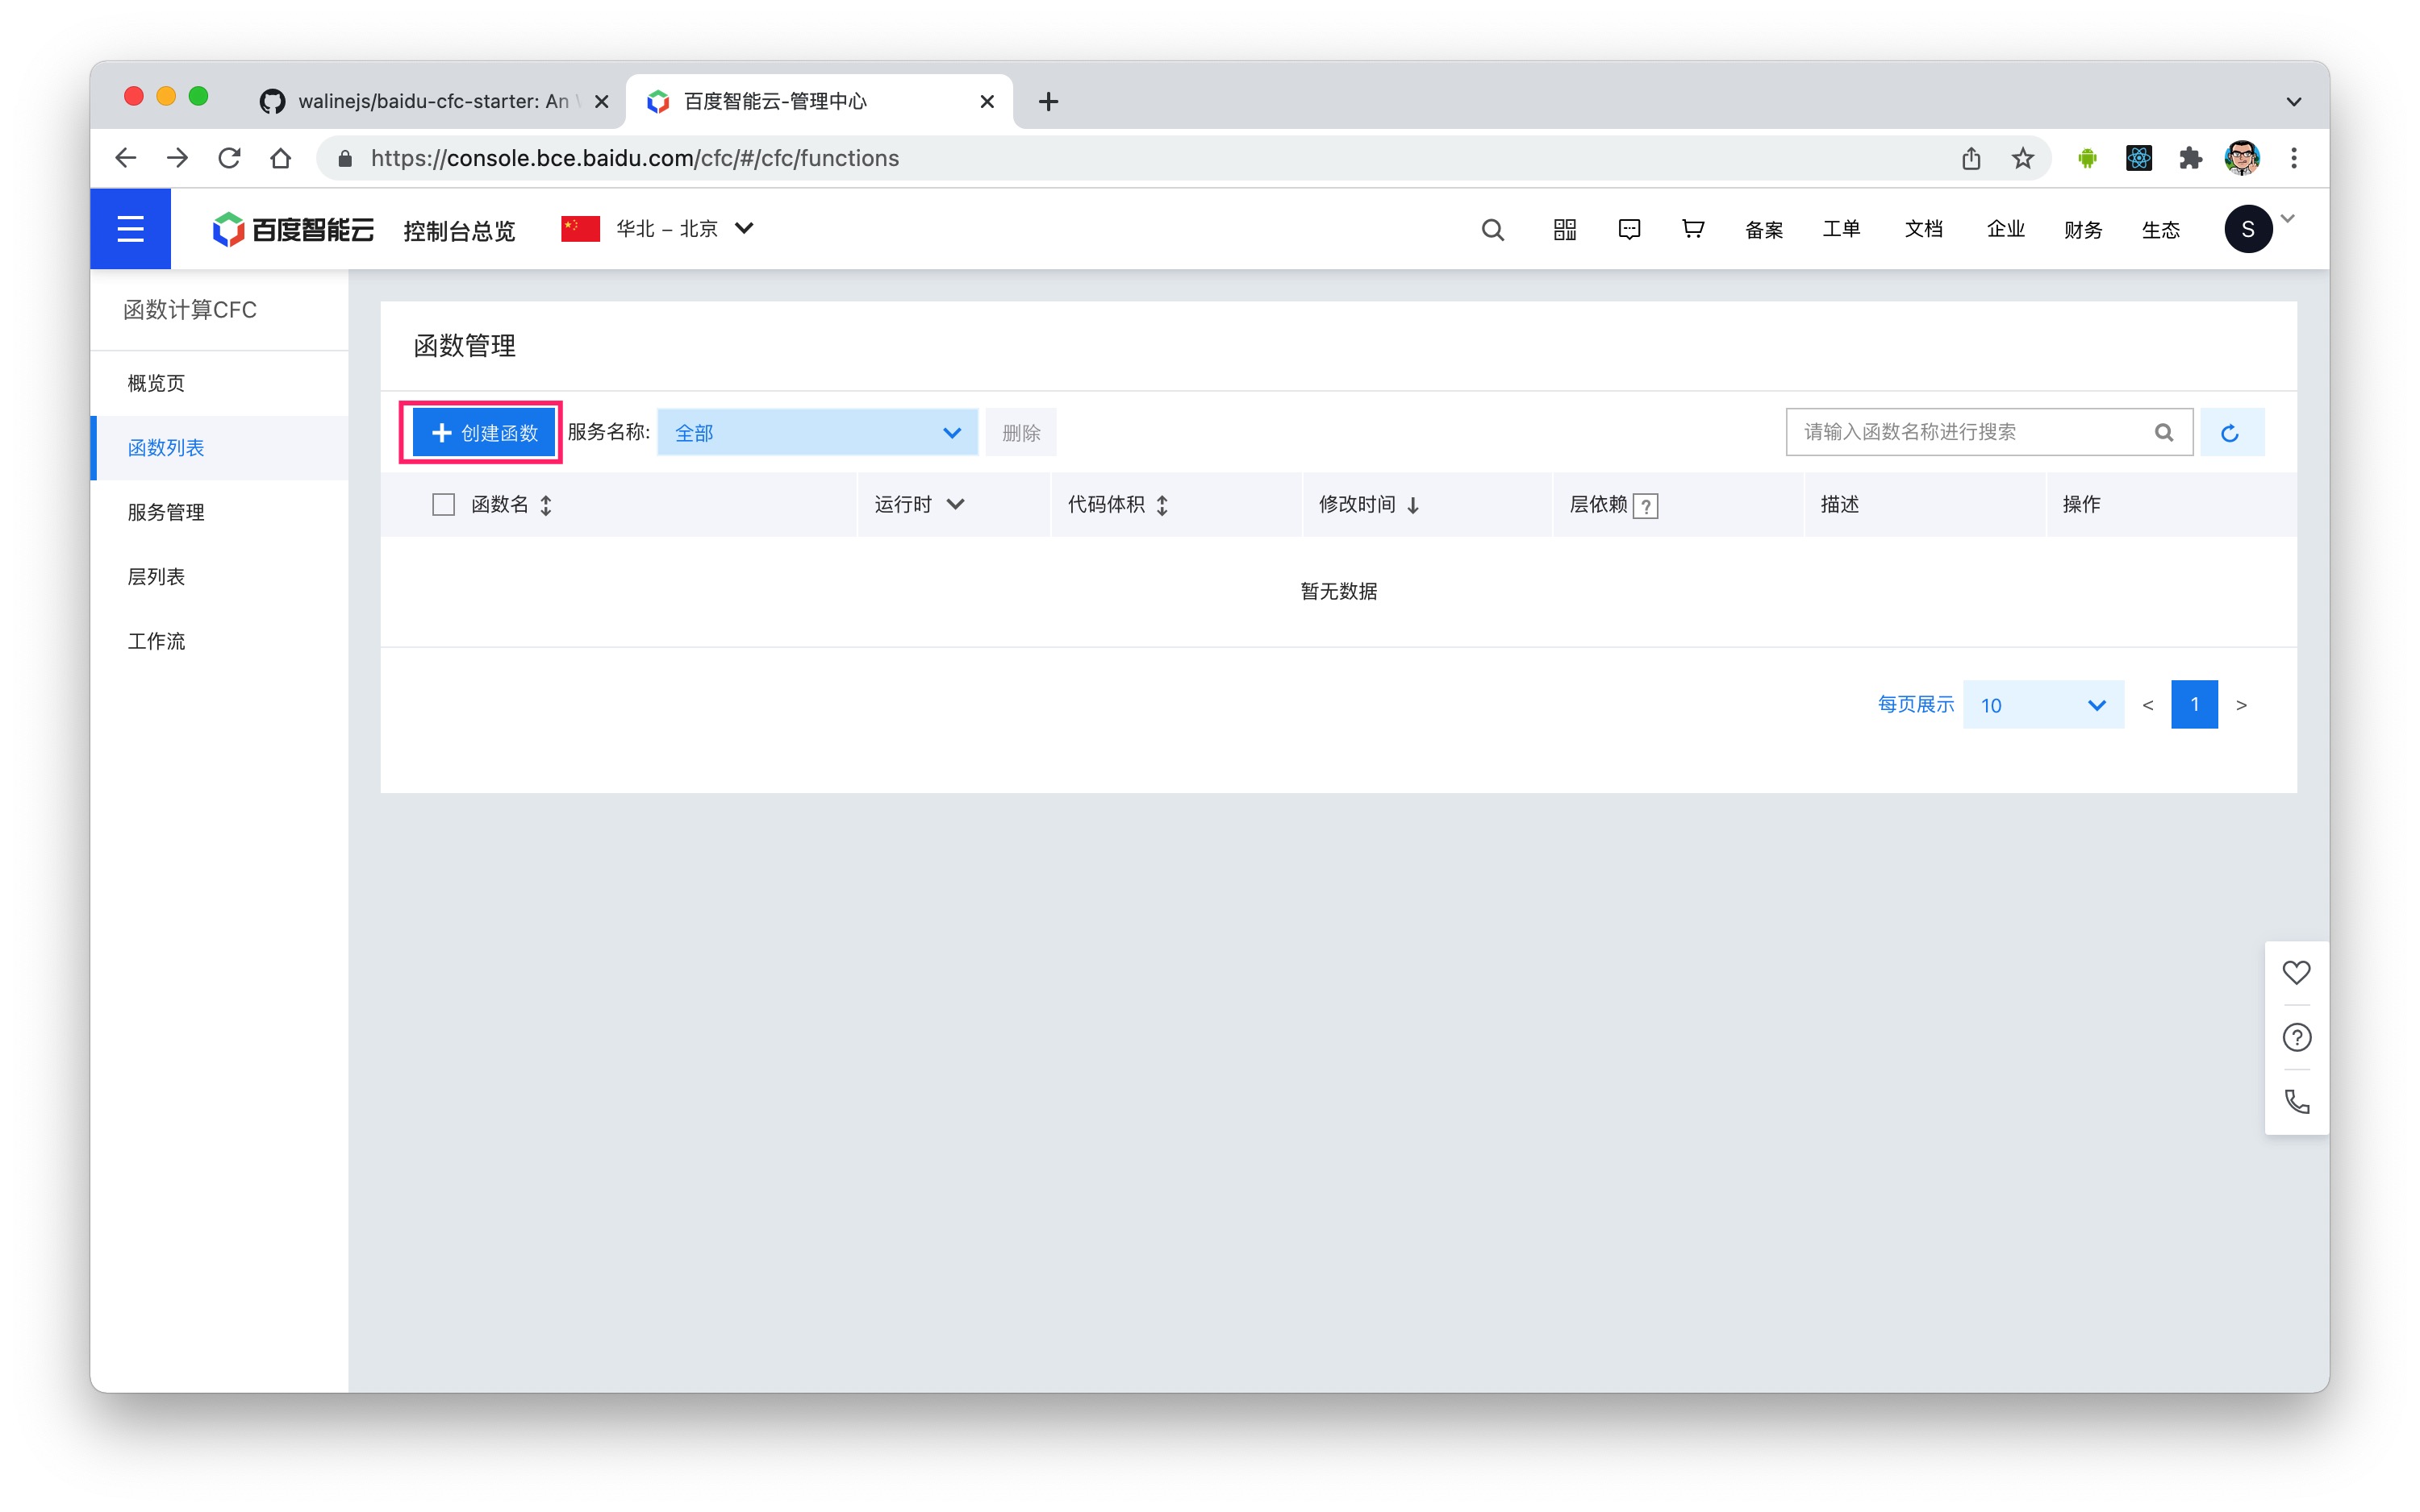Click the heart favorite icon in side widget
Screen dimensions: 2420x1512
2296,972
